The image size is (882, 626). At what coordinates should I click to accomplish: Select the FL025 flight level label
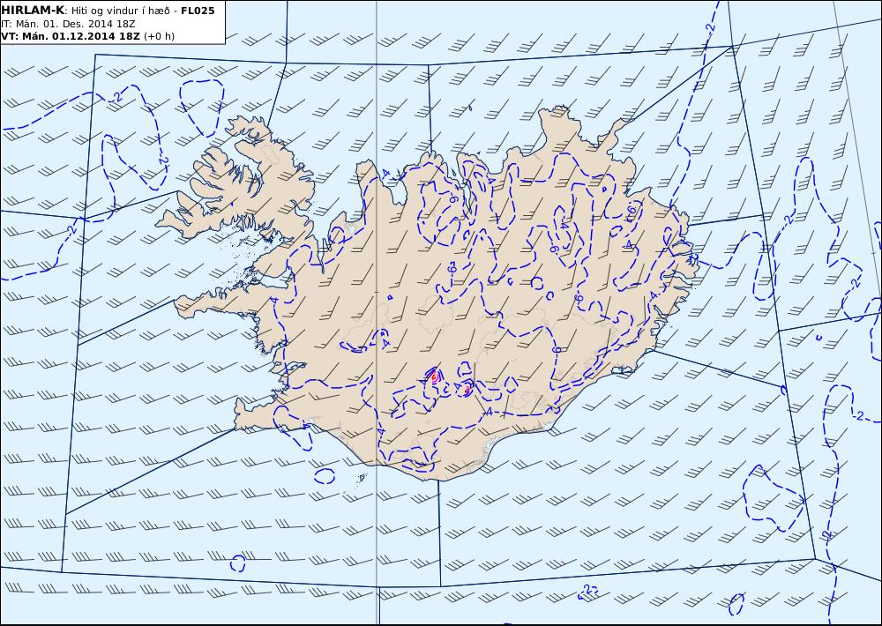pos(198,11)
